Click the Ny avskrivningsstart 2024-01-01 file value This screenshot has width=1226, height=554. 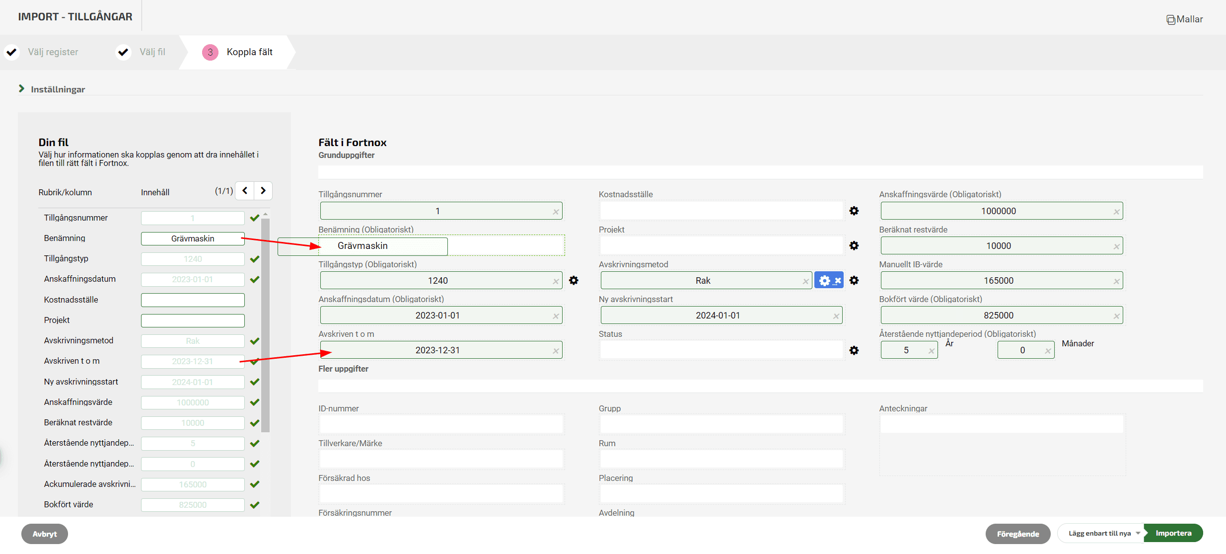click(193, 382)
